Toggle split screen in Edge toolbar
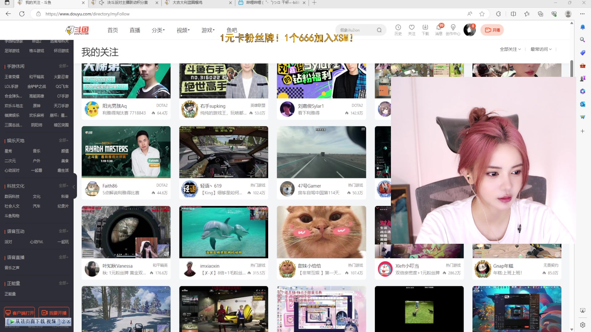This screenshot has height=332, width=591. [513, 14]
